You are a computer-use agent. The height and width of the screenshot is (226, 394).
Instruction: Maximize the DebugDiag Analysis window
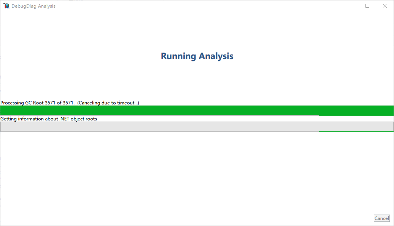[x=367, y=6]
